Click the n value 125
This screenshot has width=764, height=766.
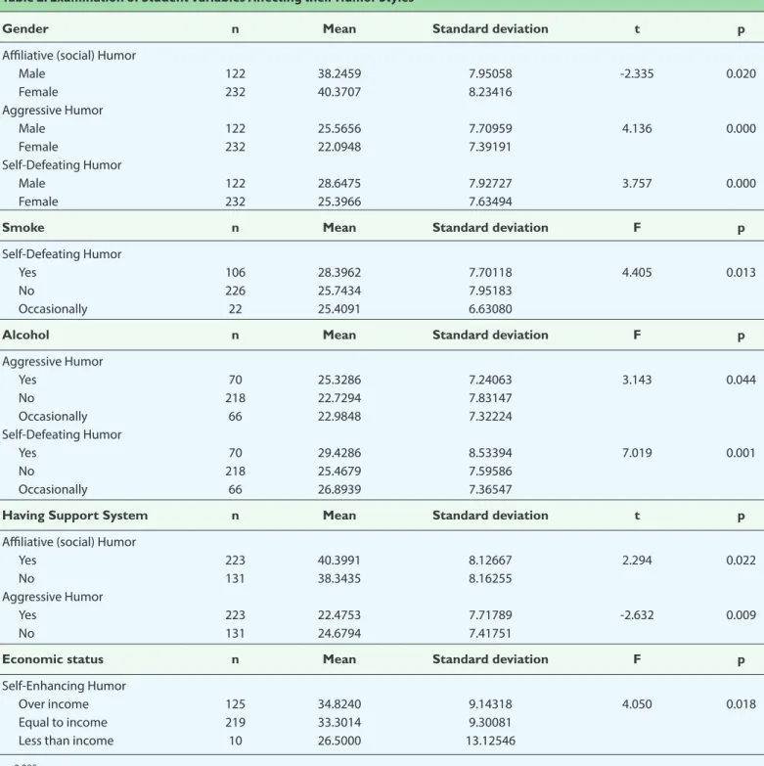(x=236, y=704)
